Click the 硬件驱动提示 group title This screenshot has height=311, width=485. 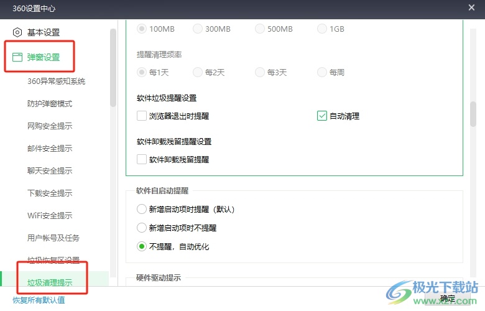(x=159, y=277)
